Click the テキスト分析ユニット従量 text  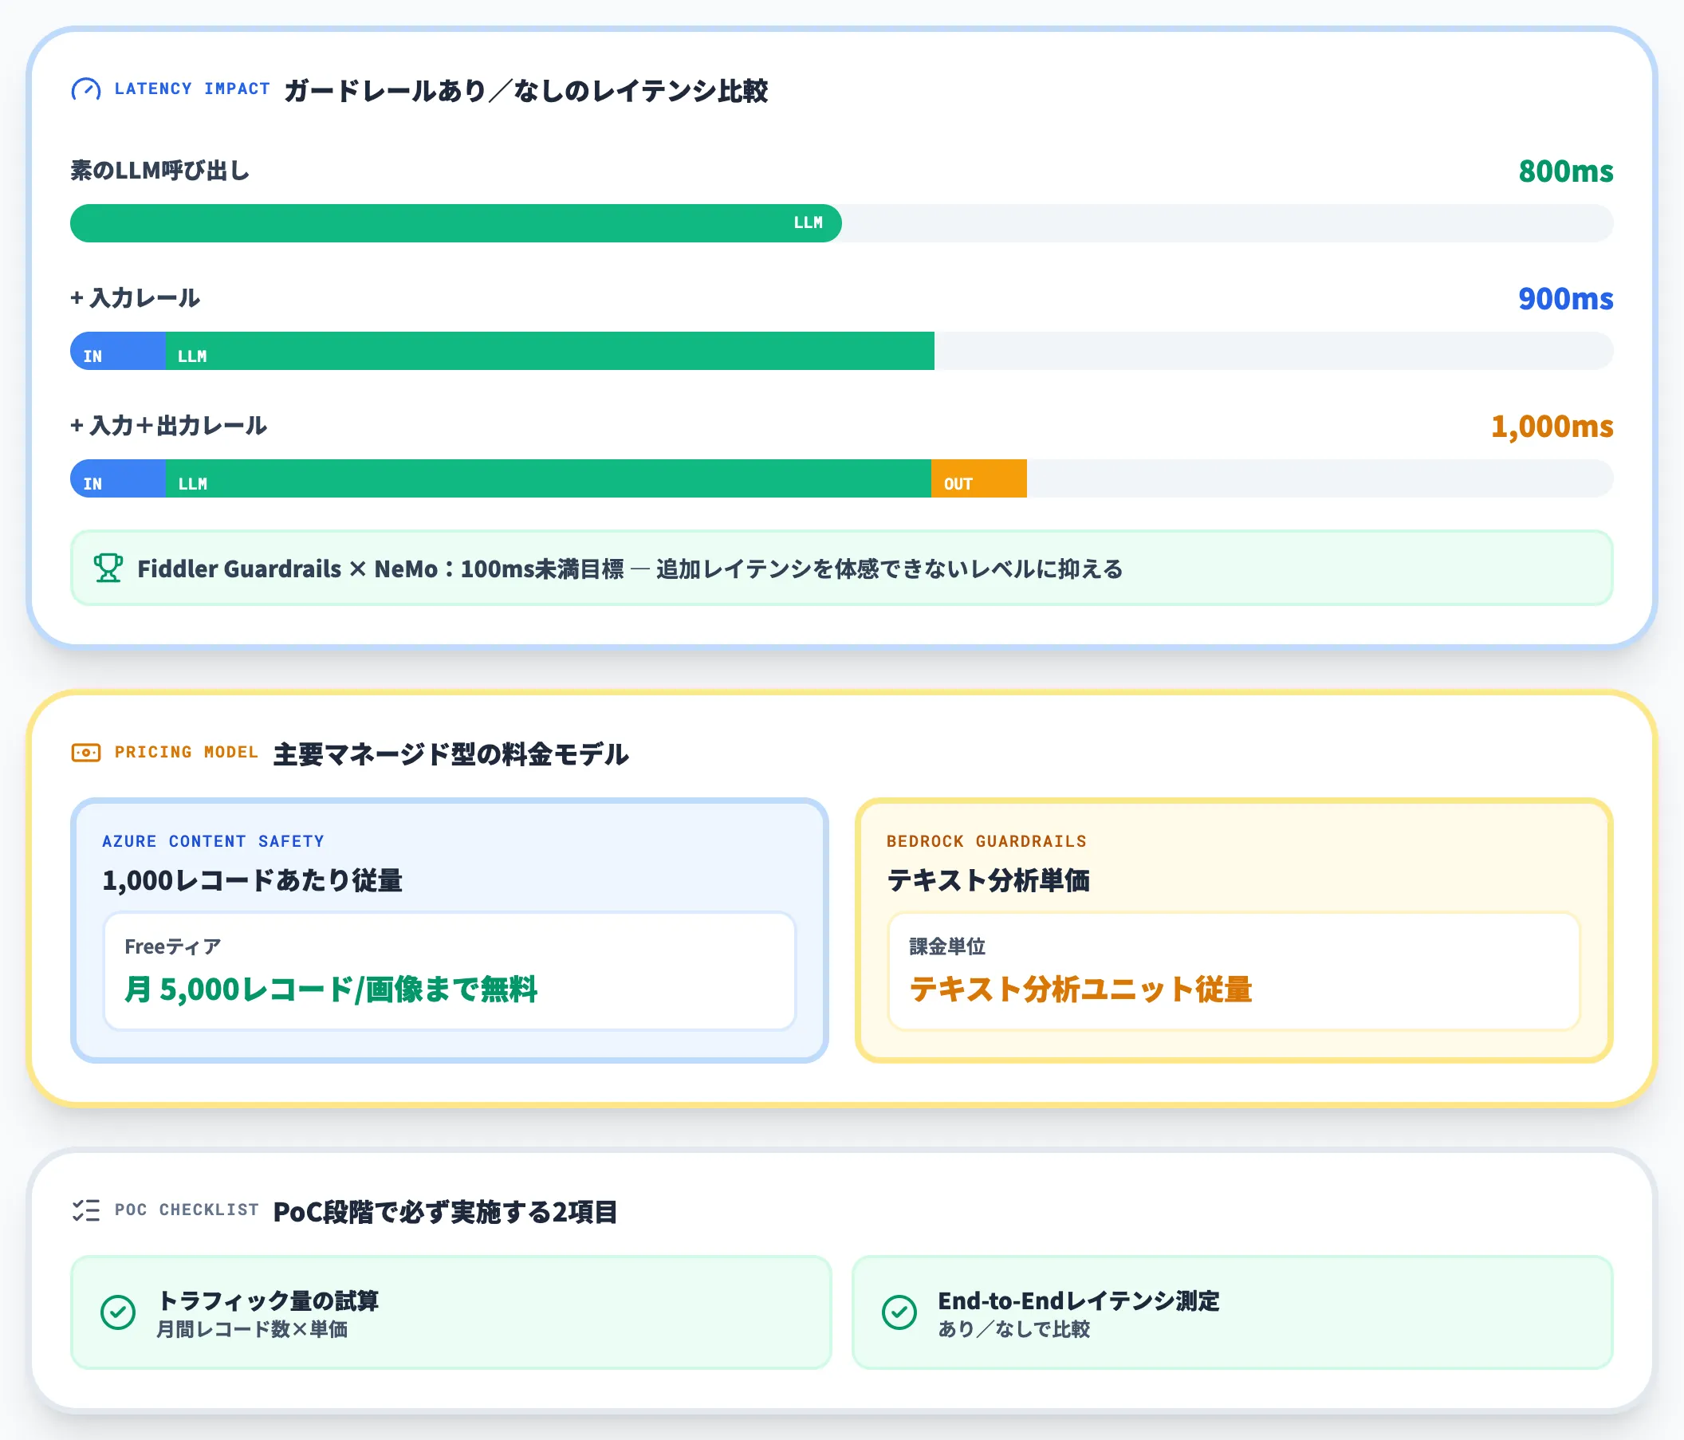[x=1080, y=990]
